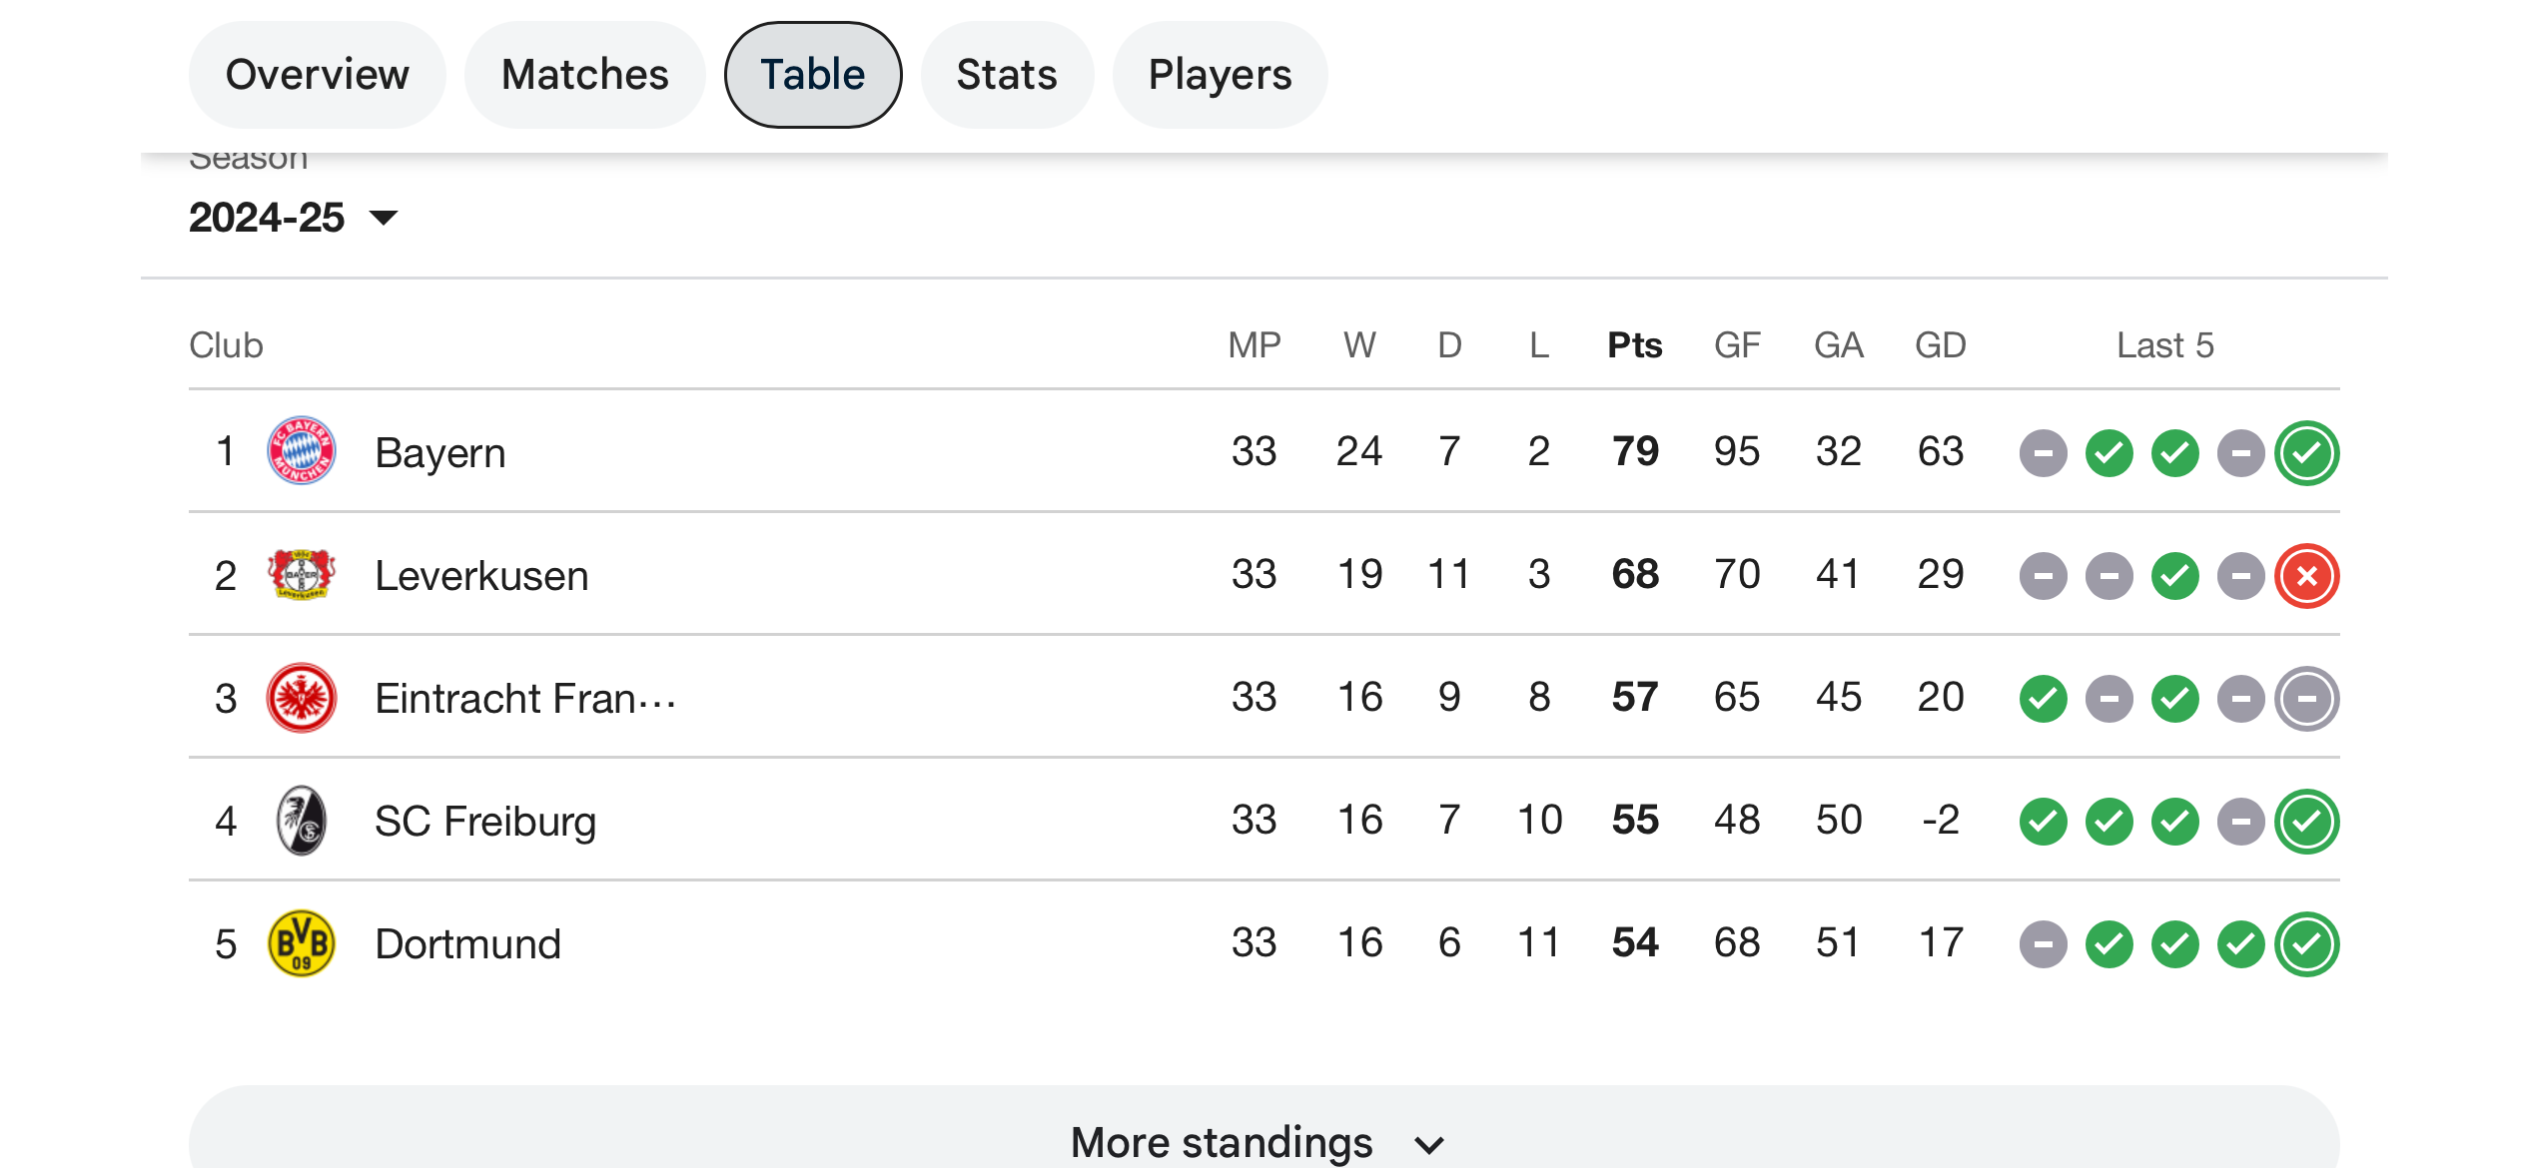The width and height of the screenshot is (2529, 1168).
Task: Click Leverkusen's red loss result icon
Action: coord(2307,576)
